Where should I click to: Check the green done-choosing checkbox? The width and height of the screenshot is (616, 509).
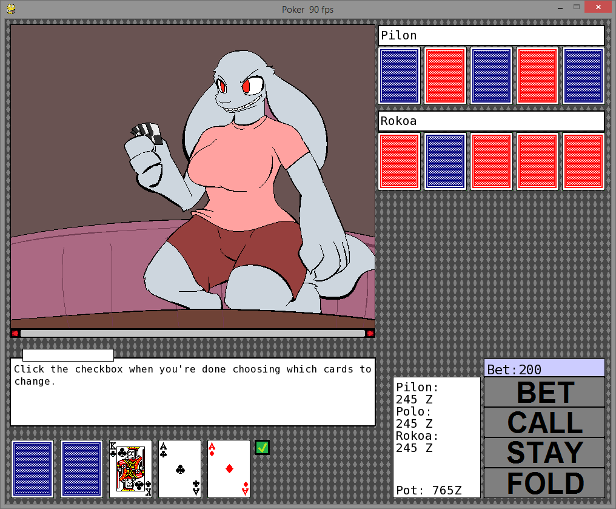coord(262,448)
